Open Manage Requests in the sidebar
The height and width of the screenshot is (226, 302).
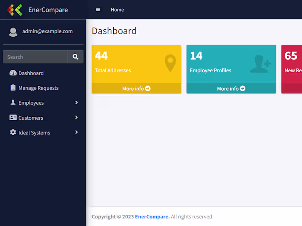pos(43,88)
